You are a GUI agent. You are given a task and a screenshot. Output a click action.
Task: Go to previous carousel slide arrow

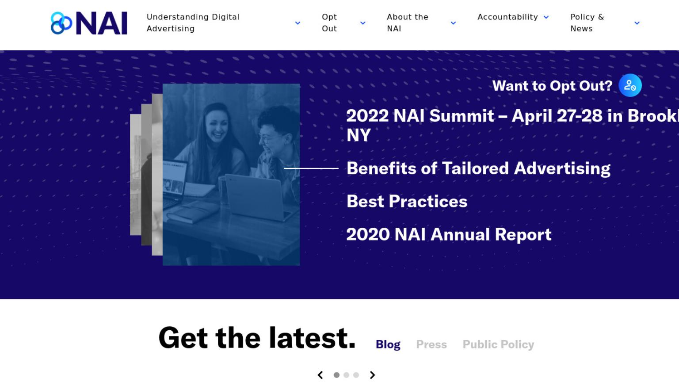(320, 375)
